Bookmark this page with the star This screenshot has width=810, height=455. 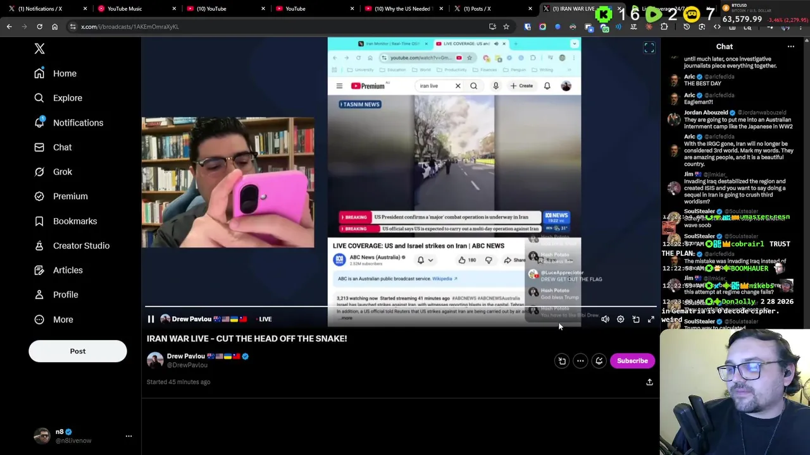tap(506, 27)
